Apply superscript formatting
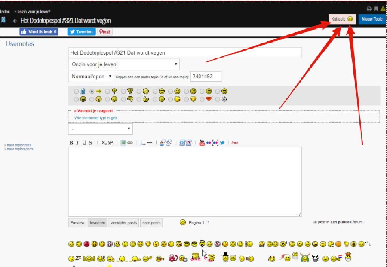The width and height of the screenshot is (387, 267). pos(111,143)
